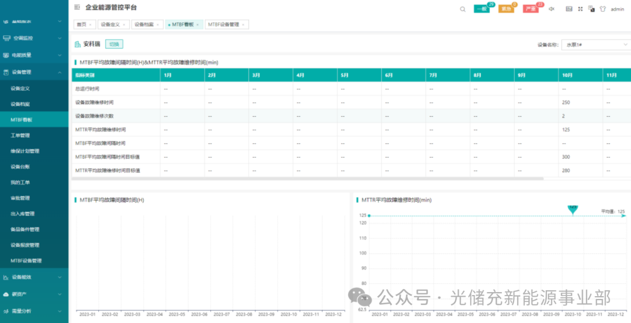Open the 一般 alarms button with 29 badge
This screenshot has height=323, width=631.
[x=481, y=9]
